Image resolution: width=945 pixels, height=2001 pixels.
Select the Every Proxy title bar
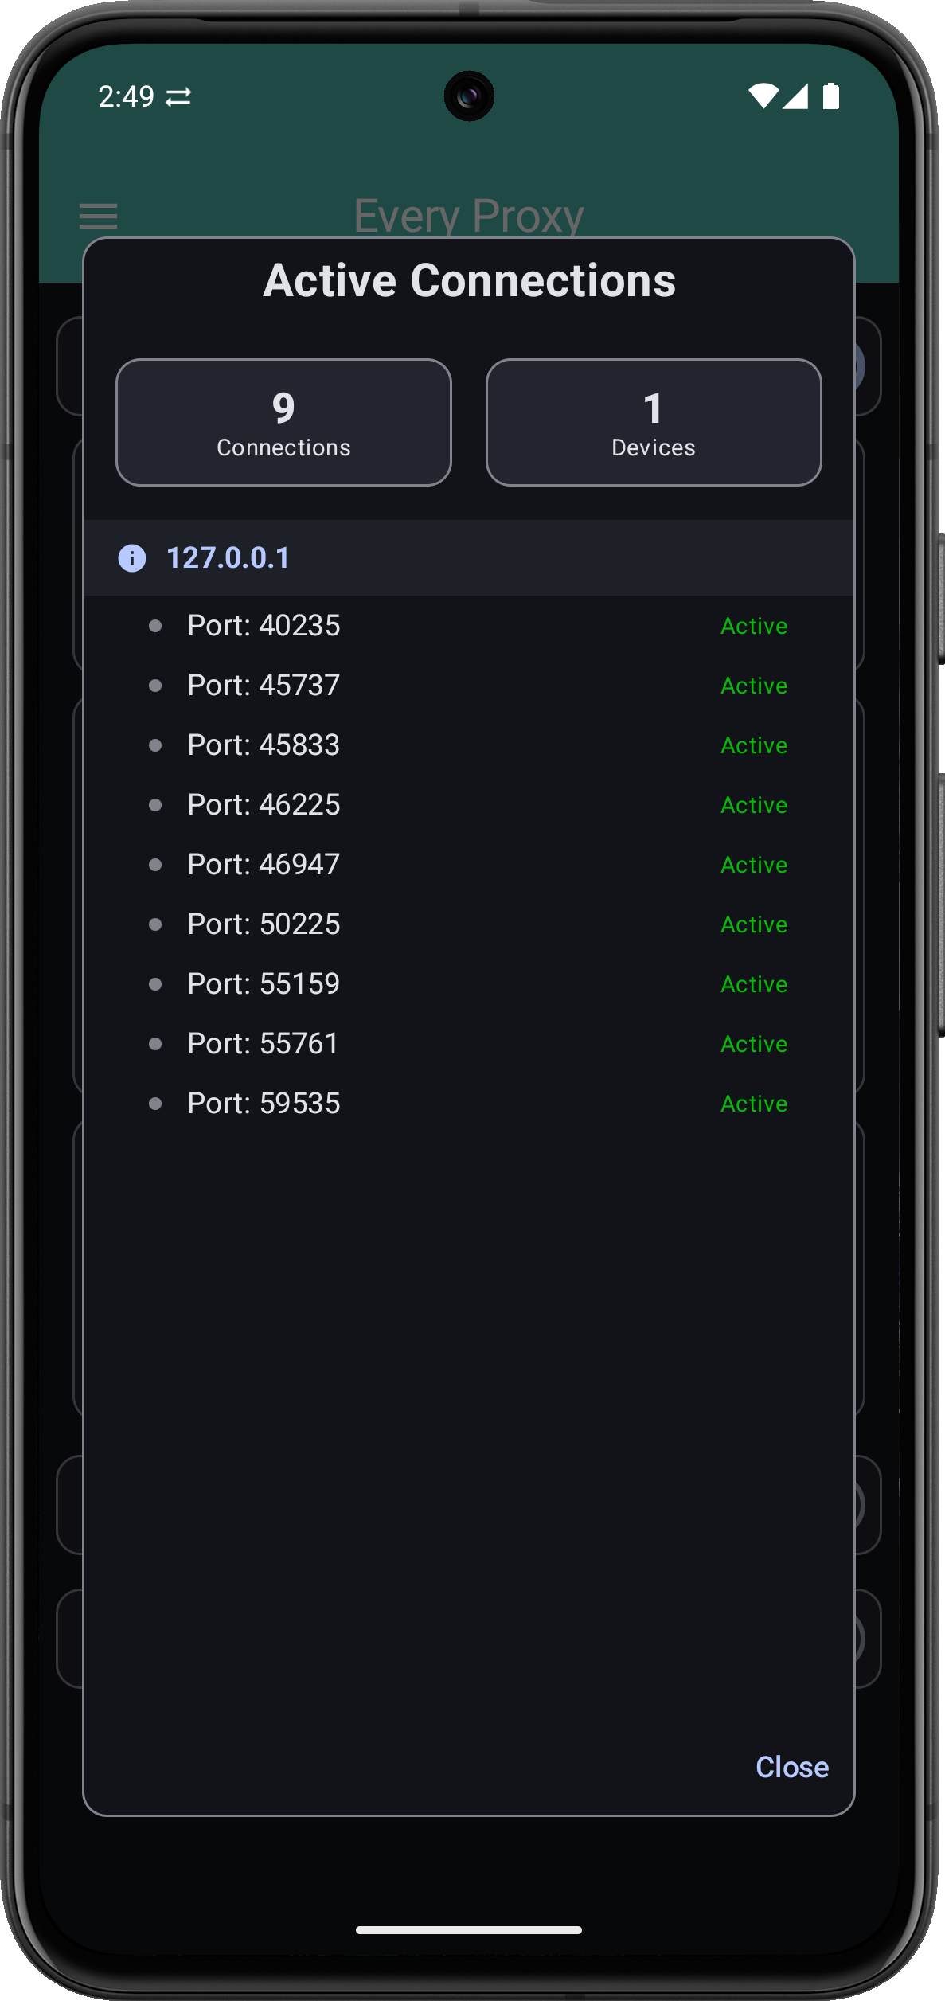point(468,214)
